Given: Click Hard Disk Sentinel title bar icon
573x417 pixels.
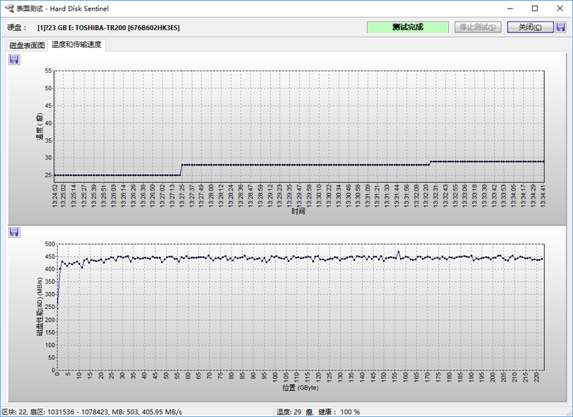Looking at the screenshot, I should coord(8,8).
